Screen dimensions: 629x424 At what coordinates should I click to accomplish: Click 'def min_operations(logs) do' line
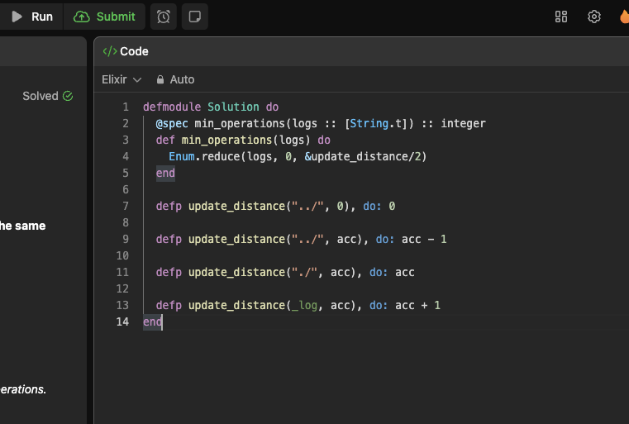[243, 140]
